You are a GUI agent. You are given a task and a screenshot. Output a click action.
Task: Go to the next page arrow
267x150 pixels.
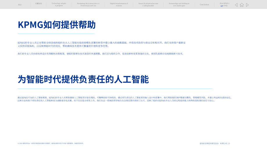click(x=248, y=5)
